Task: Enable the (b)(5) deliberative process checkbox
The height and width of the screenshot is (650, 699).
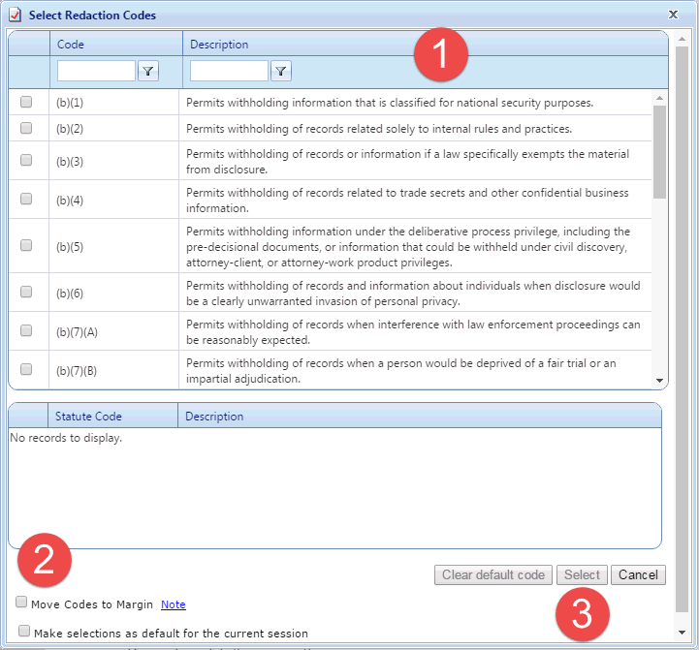Action: click(26, 245)
